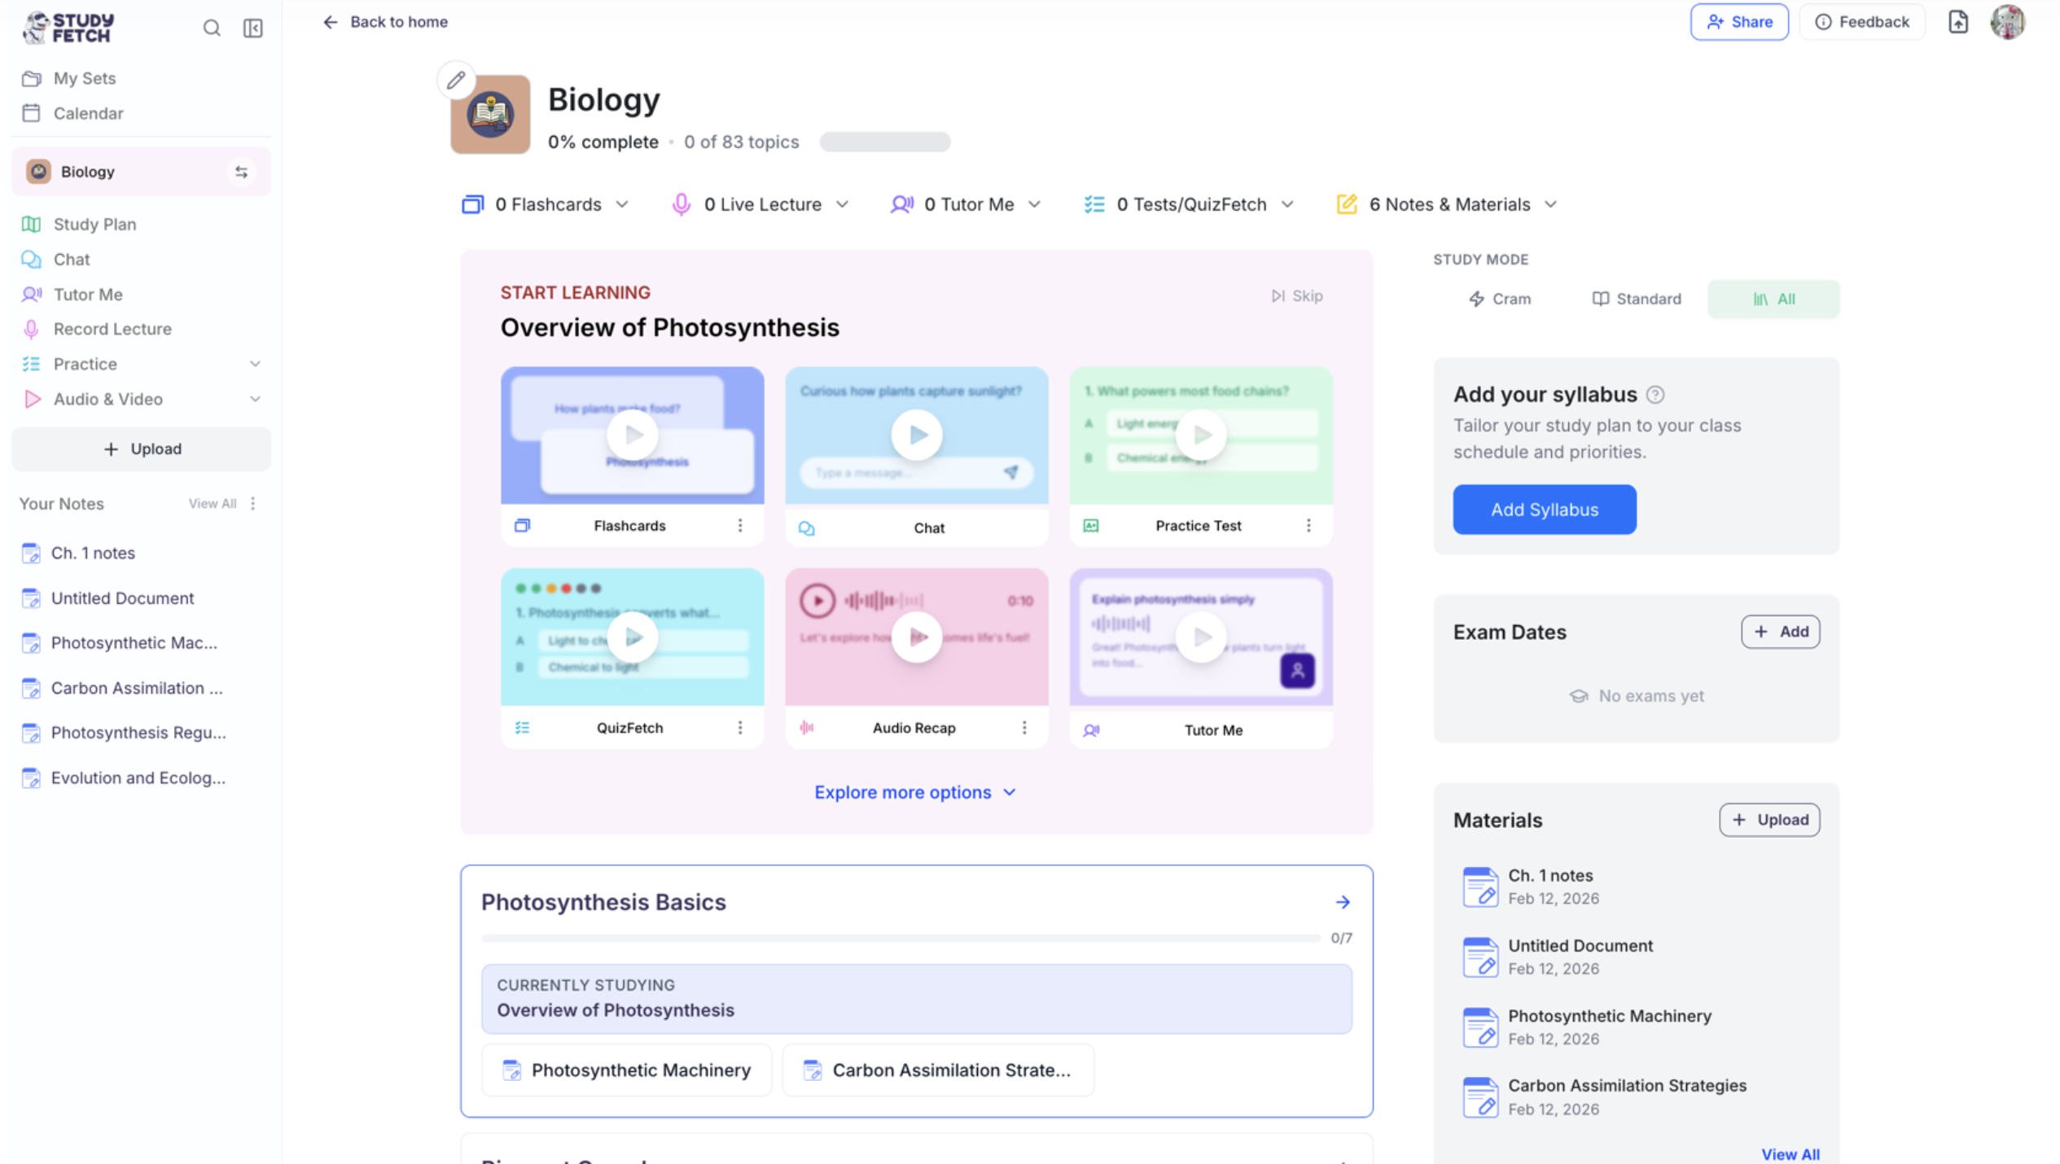The image size is (2060, 1164).
Task: Select Standard study mode
Action: click(1636, 299)
